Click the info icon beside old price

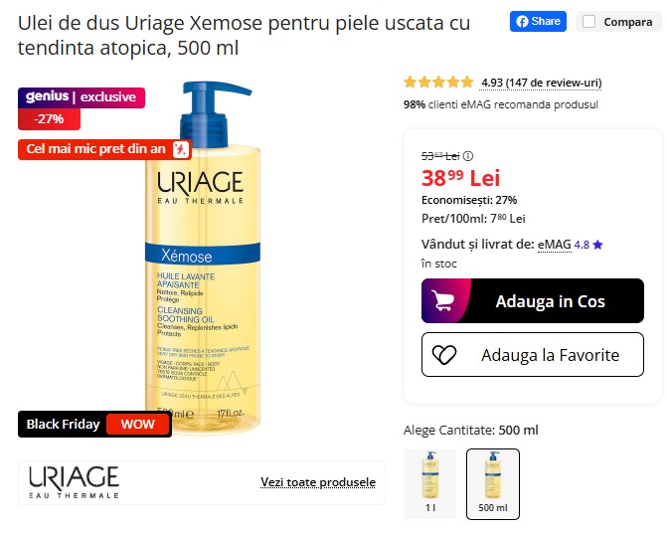468,156
